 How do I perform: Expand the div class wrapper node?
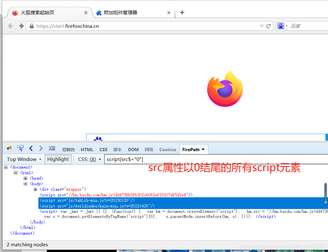[35, 189]
